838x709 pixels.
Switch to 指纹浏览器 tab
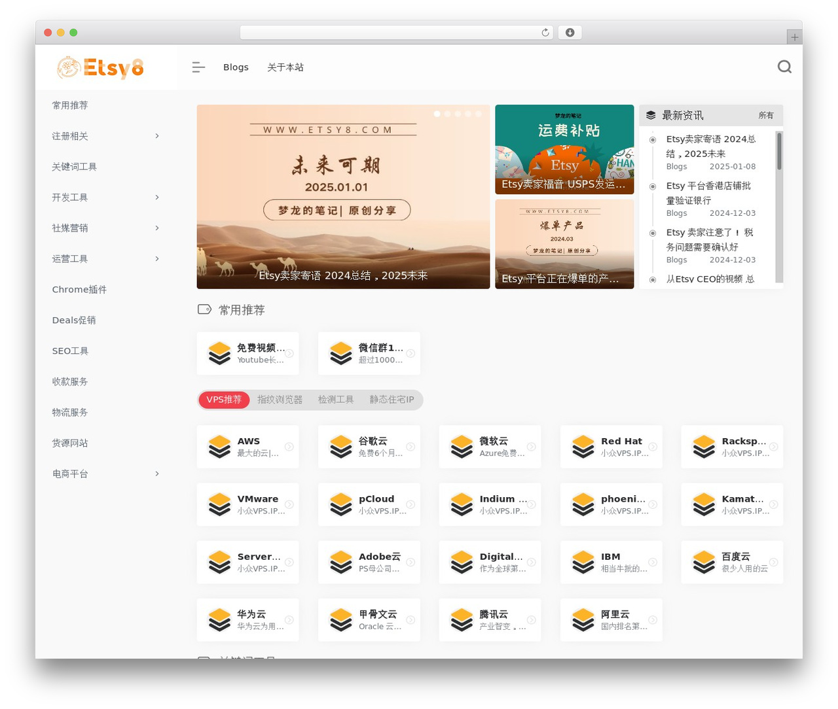[x=280, y=400]
